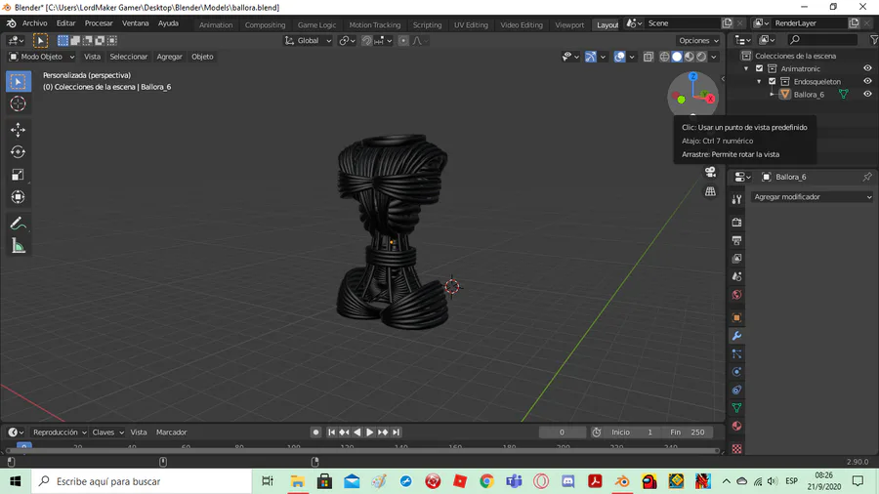This screenshot has height=494, width=879.
Task: Click the Blender logo menu icon
Action: point(11,23)
